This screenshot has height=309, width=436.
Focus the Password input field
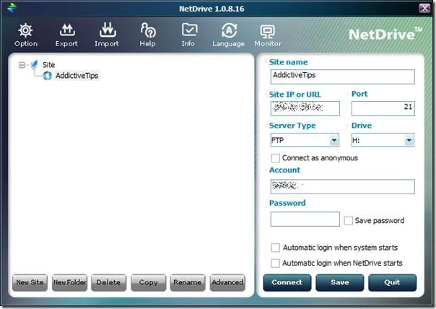click(x=305, y=219)
